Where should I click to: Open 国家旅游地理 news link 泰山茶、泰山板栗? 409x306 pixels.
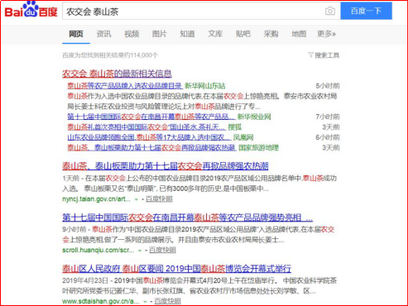pyautogui.click(x=152, y=147)
